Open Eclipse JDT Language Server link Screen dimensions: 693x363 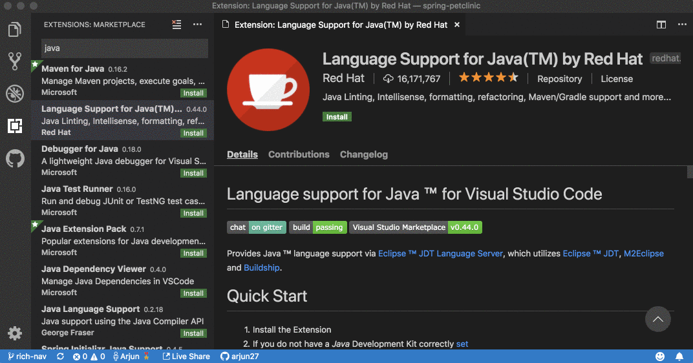coord(440,253)
